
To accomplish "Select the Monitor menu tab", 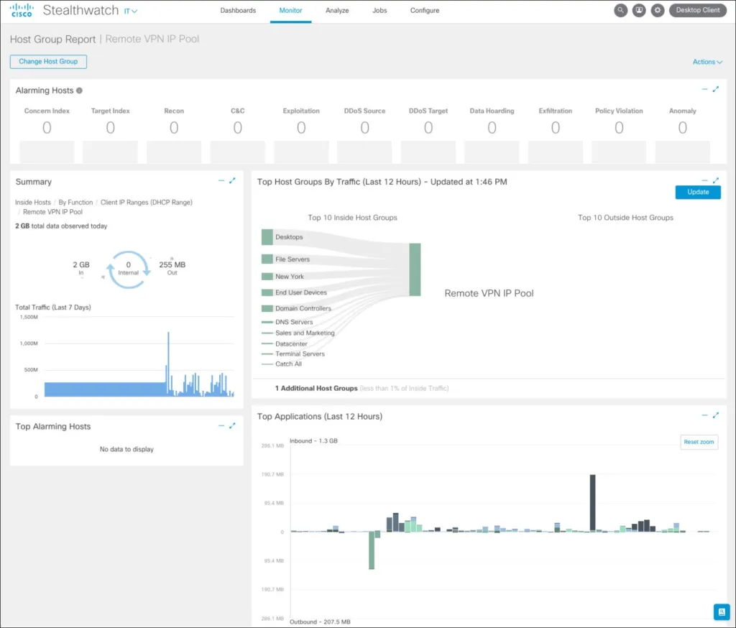I will coord(290,10).
